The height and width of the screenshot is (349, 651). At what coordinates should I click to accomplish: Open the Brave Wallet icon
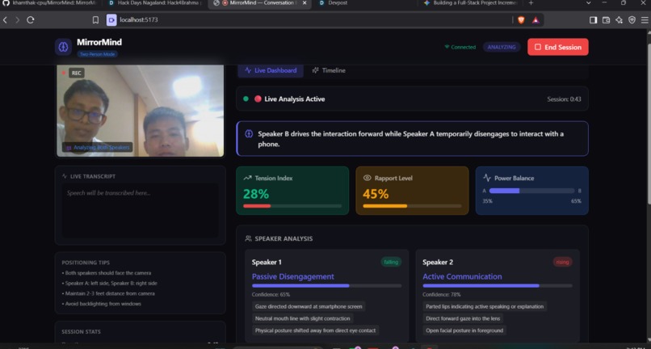click(x=606, y=20)
